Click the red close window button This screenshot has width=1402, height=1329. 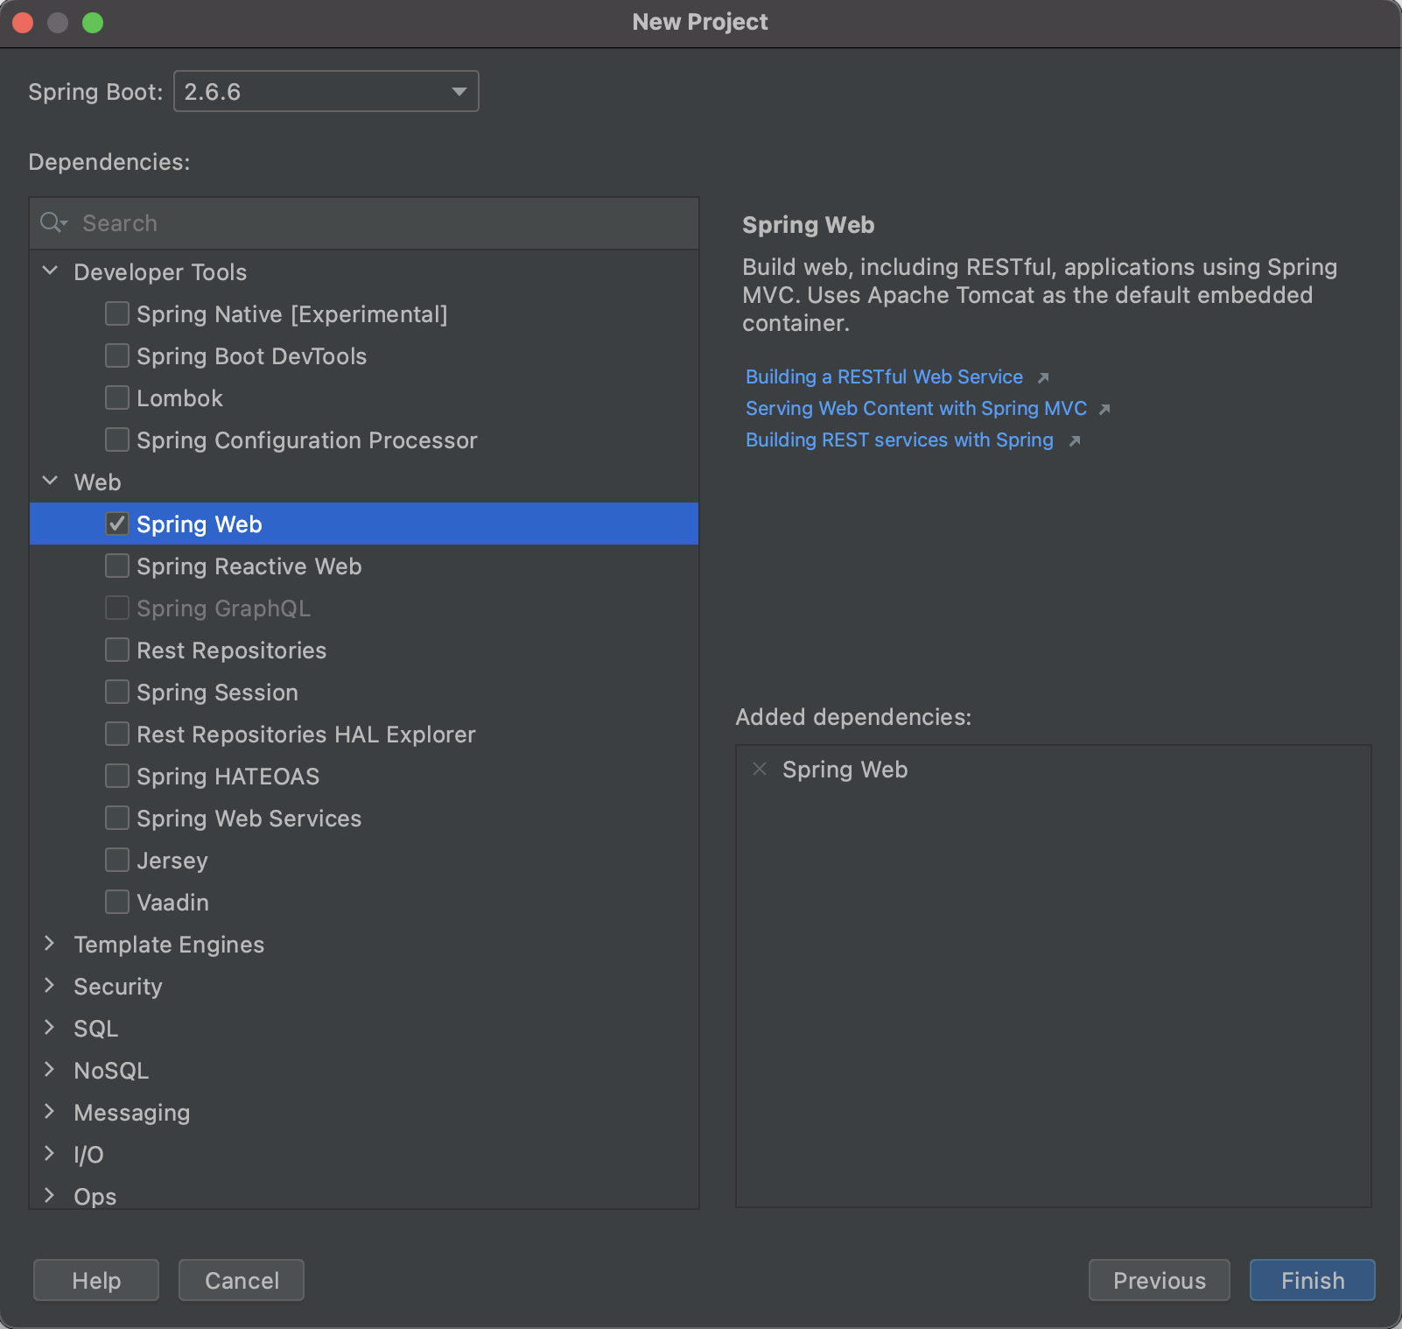point(23,23)
